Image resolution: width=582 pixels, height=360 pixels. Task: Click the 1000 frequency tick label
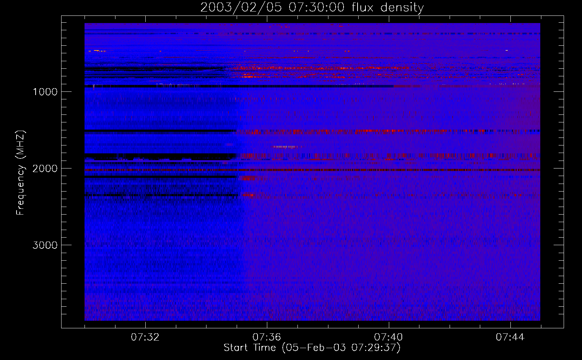tap(45, 92)
